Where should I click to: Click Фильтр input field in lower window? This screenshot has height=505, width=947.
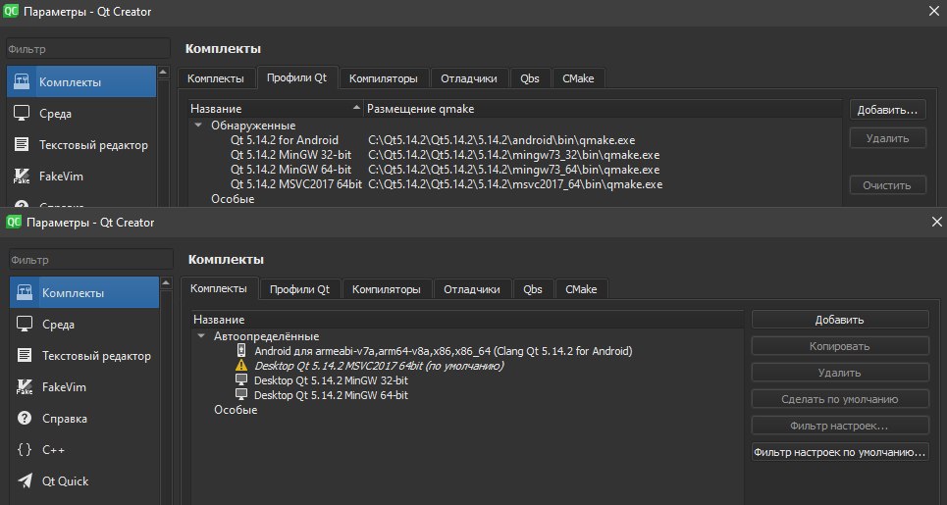90,260
